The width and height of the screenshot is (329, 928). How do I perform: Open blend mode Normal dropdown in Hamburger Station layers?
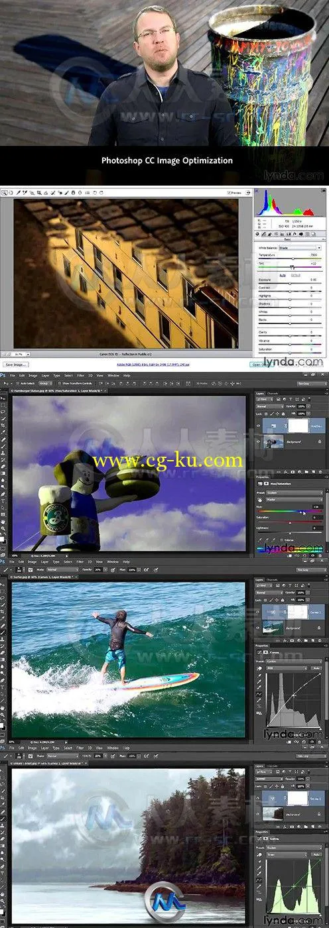(270, 405)
